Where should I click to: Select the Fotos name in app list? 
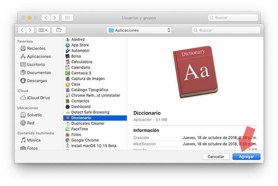point(76,135)
